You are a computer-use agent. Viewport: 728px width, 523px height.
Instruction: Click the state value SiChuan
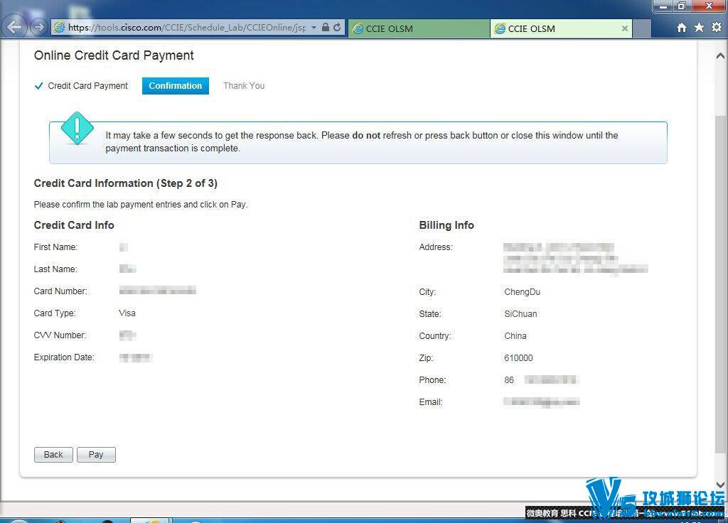(x=520, y=314)
